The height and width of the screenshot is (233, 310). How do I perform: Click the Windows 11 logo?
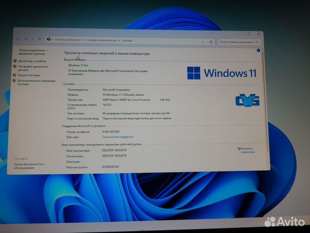[222, 73]
